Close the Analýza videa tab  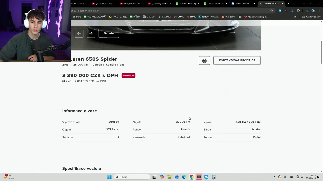pyautogui.click(x=143, y=4)
